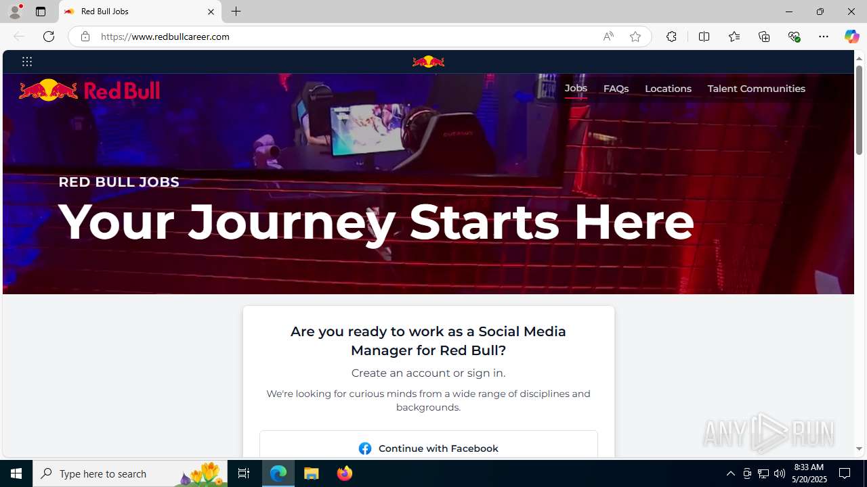Open a new browser tab

236,11
